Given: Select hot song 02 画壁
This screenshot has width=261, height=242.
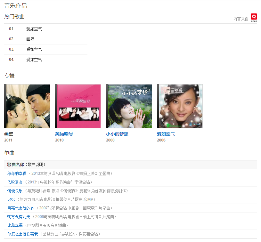Looking at the screenshot, I should point(30,39).
